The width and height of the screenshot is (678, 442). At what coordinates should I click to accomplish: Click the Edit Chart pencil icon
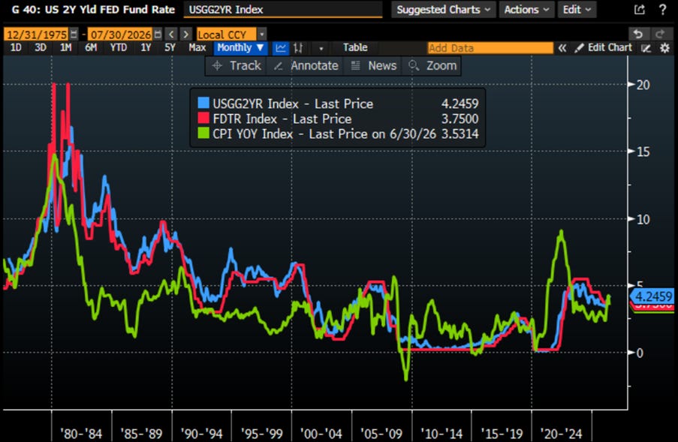click(x=579, y=48)
